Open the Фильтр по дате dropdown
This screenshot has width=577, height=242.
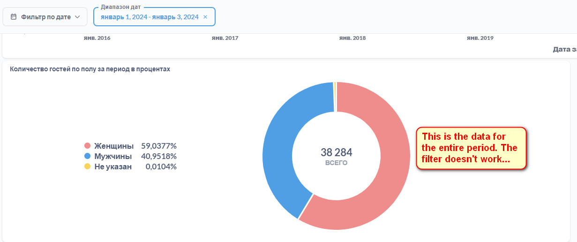click(45, 17)
